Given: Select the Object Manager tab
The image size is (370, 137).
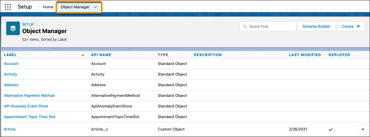Looking at the screenshot, I should (x=75, y=7).
